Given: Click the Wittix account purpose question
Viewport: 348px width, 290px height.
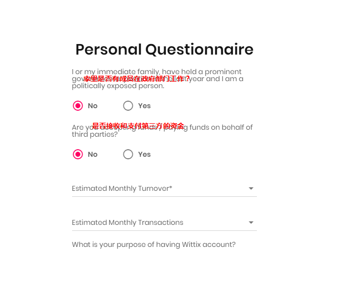Looking at the screenshot, I should [153, 245].
